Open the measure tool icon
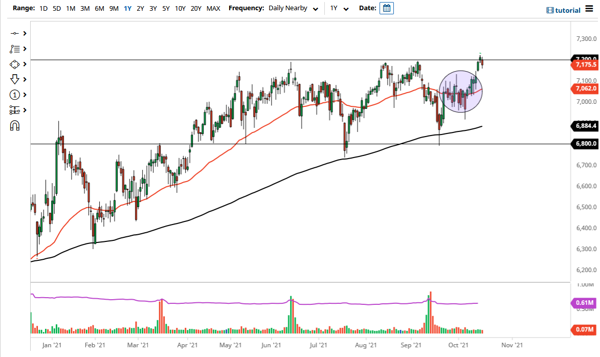600x357 pixels. pos(15,110)
